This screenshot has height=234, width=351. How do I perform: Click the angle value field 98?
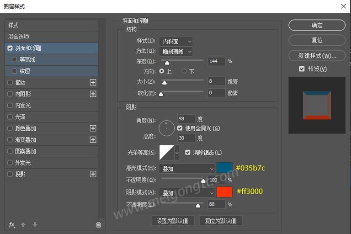coord(186,119)
